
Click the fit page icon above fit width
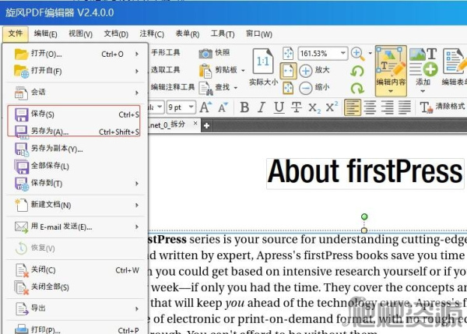tap(288, 54)
